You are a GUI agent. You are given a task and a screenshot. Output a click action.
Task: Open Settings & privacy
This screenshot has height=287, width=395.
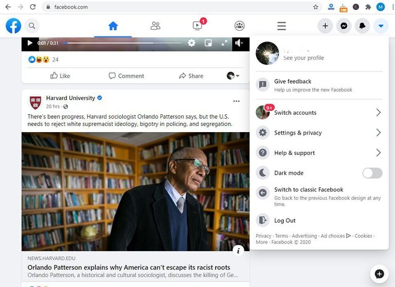[319, 133]
